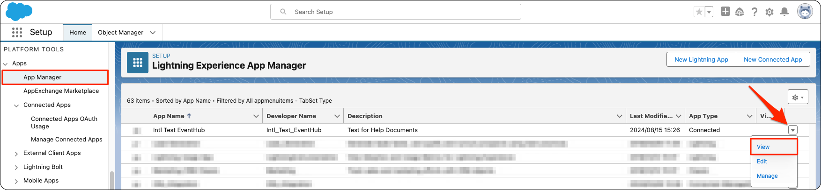Open App Name column menu chevron

click(x=256, y=116)
